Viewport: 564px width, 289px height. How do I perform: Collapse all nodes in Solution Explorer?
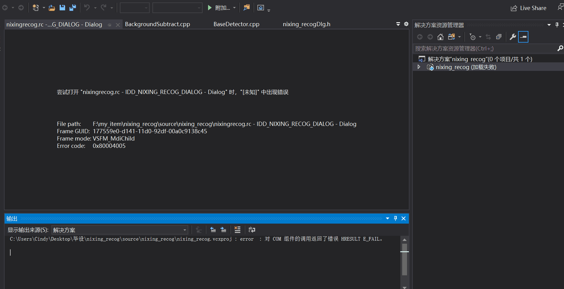point(499,37)
